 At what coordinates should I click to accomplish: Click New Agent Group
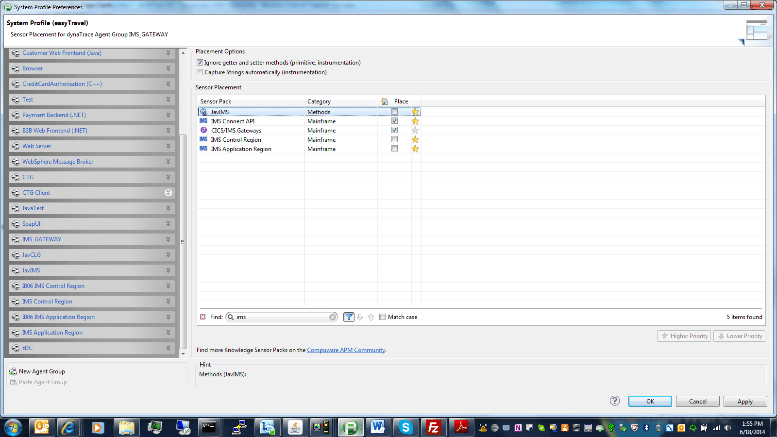42,371
